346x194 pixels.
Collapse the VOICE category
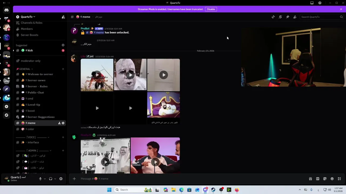click(x=32, y=137)
